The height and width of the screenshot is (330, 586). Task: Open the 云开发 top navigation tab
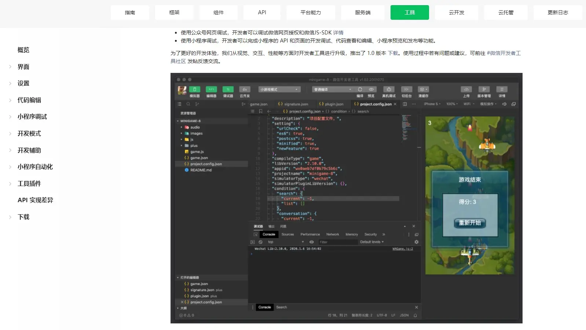pyautogui.click(x=456, y=12)
